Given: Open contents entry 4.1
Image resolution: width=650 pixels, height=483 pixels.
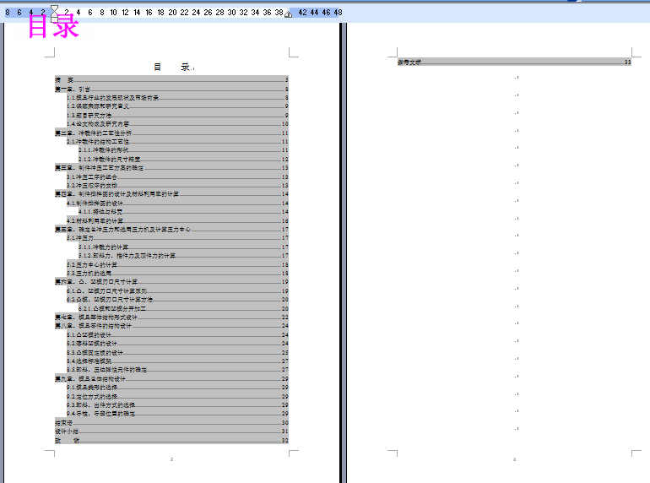Looking at the screenshot, I should coord(177,204).
